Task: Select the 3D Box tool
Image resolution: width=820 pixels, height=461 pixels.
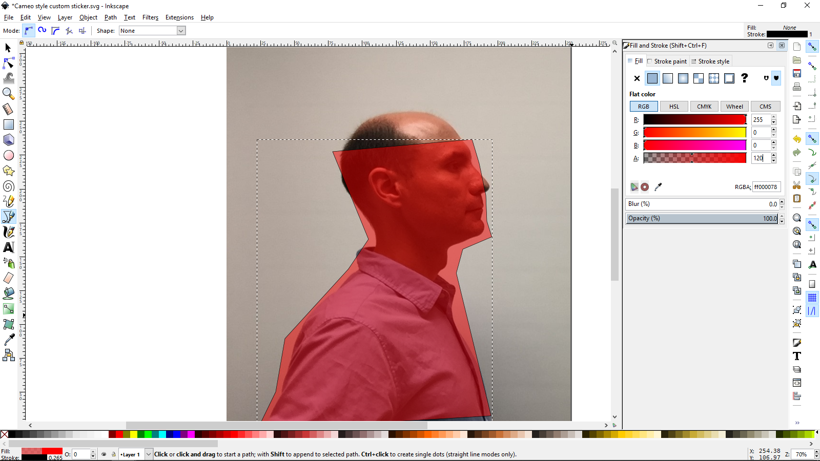Action: tap(8, 140)
